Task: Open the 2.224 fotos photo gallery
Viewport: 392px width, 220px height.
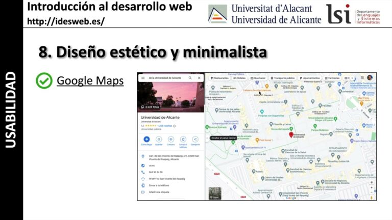Action: (150, 107)
